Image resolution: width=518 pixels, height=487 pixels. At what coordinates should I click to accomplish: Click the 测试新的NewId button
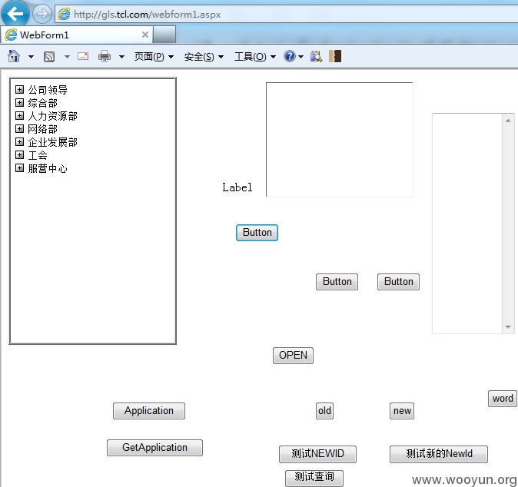point(439,454)
